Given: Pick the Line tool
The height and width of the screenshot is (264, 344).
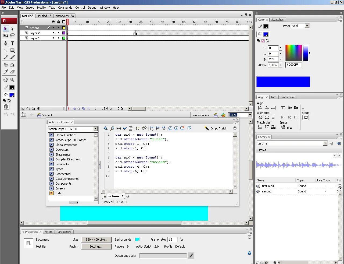Looking at the screenshot, I should [5, 50].
